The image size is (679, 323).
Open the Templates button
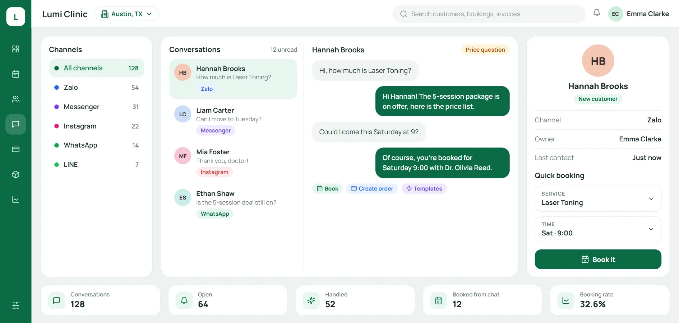[x=424, y=189]
